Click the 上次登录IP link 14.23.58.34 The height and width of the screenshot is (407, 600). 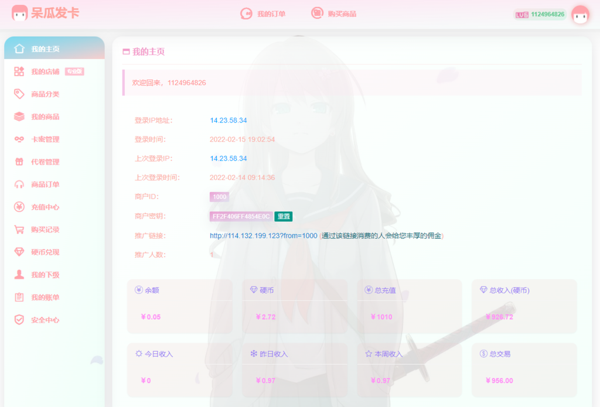229,158
